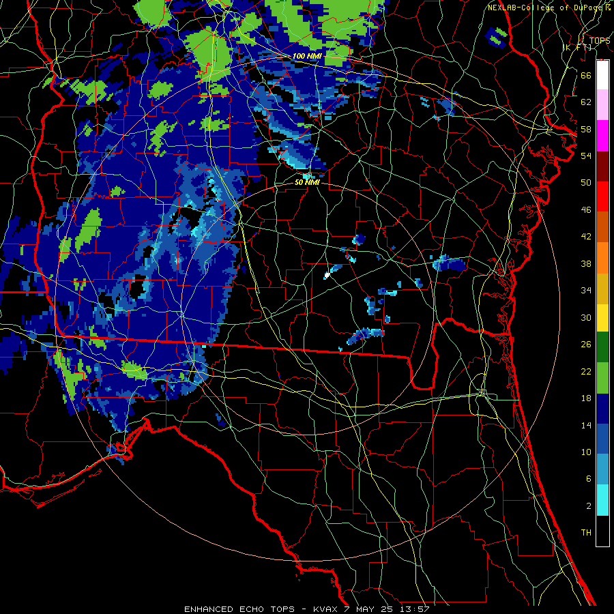Click the legend value "54"
Screen dimensions: 614x614
(x=586, y=156)
